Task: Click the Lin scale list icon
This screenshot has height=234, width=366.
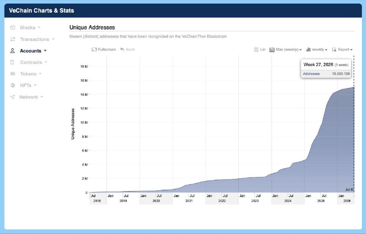Action: point(256,49)
